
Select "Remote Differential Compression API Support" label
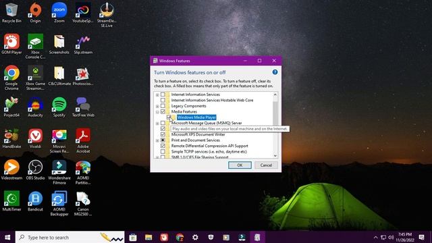(209, 146)
